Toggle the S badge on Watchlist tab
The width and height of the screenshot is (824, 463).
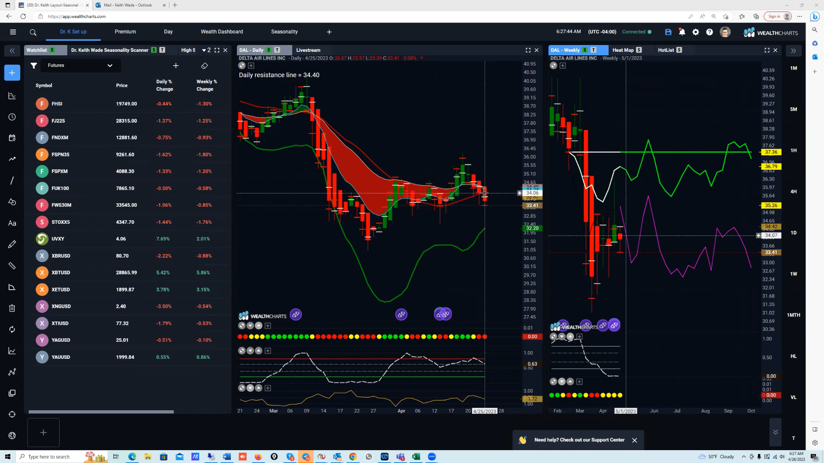[52, 50]
